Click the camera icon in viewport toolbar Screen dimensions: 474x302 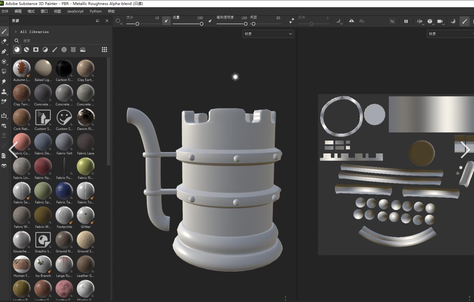(x=440, y=22)
